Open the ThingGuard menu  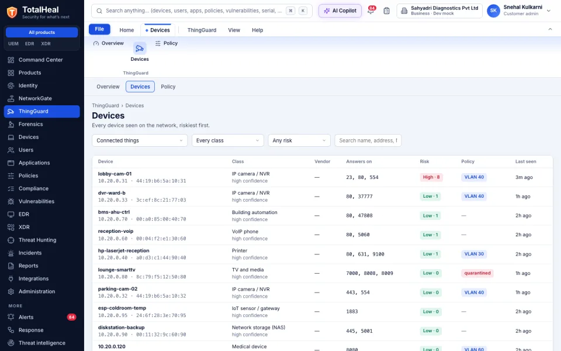(202, 30)
